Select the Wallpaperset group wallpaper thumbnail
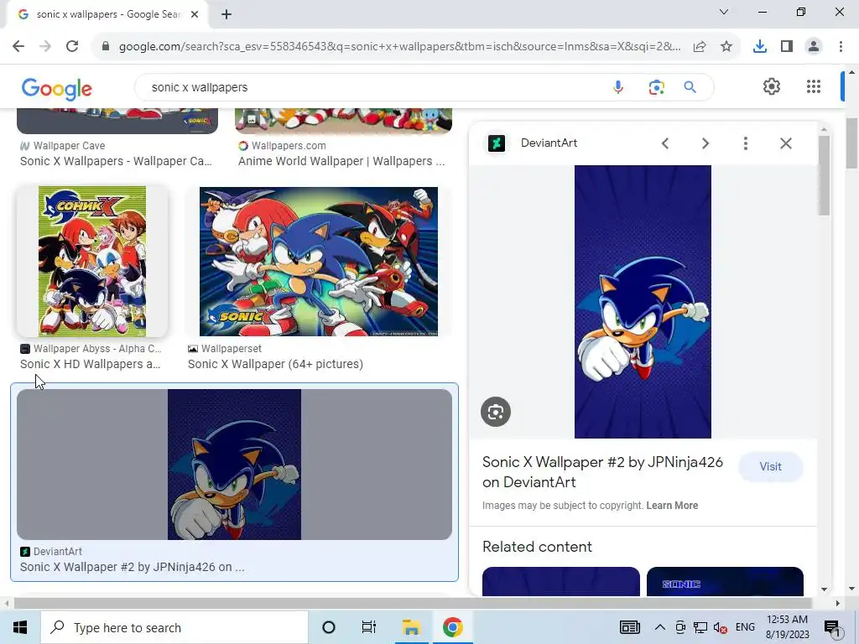This screenshot has height=644, width=859. [x=318, y=262]
